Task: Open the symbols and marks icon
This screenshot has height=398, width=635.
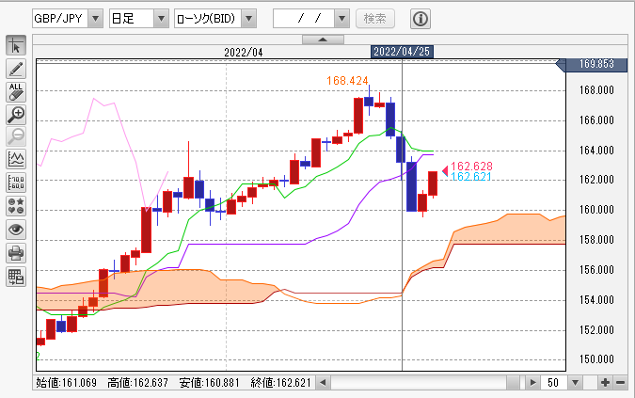Action: 16,206
